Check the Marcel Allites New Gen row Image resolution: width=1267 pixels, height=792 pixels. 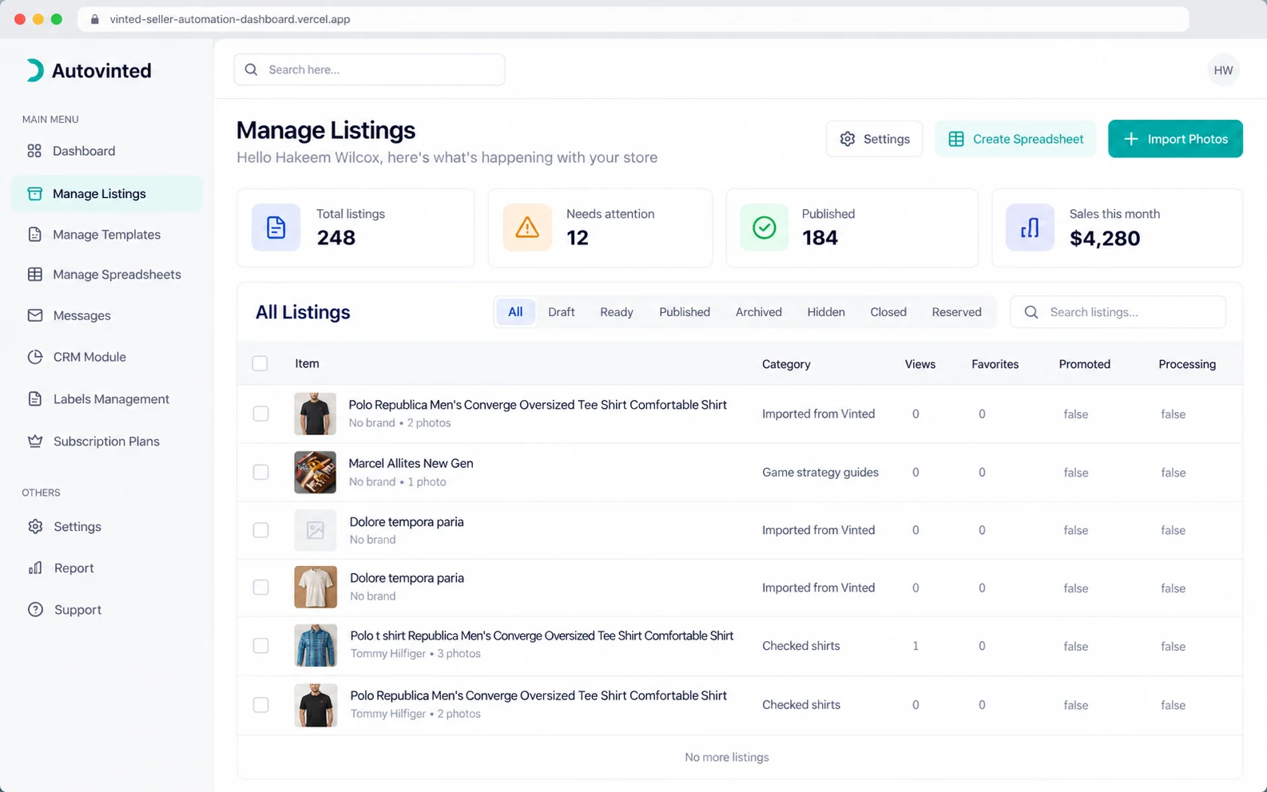(x=260, y=472)
